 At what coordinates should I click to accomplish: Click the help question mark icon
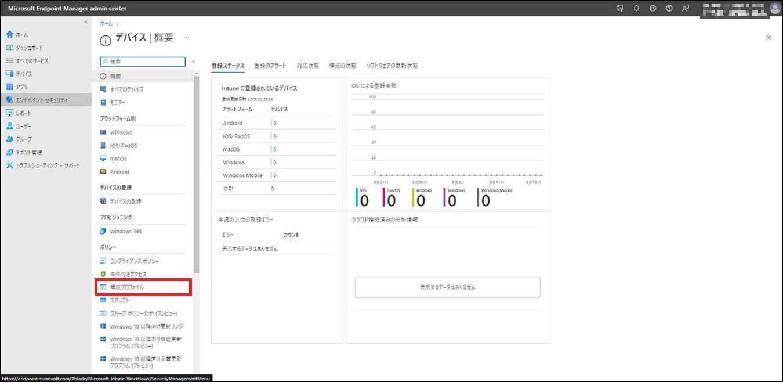(669, 8)
